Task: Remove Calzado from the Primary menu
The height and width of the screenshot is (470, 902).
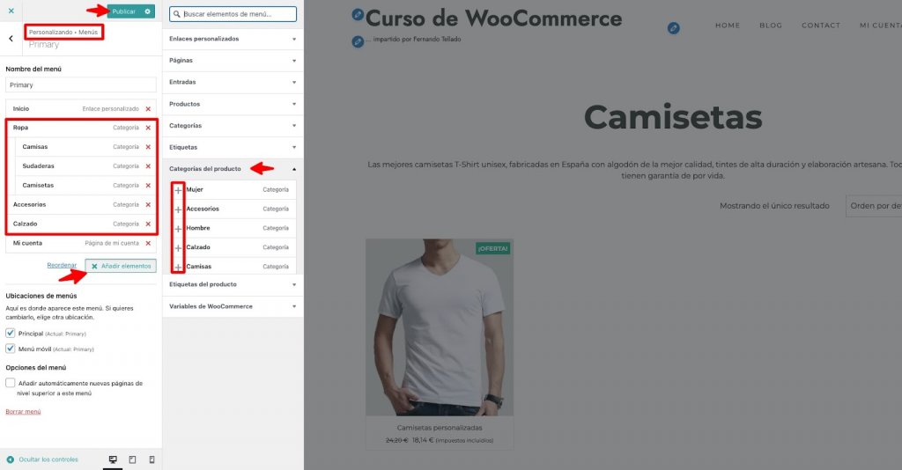Action: [x=148, y=224]
